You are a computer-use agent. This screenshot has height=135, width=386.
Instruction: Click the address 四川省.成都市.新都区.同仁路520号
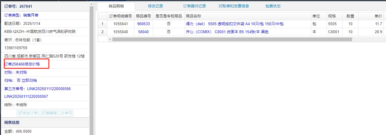click(45, 56)
